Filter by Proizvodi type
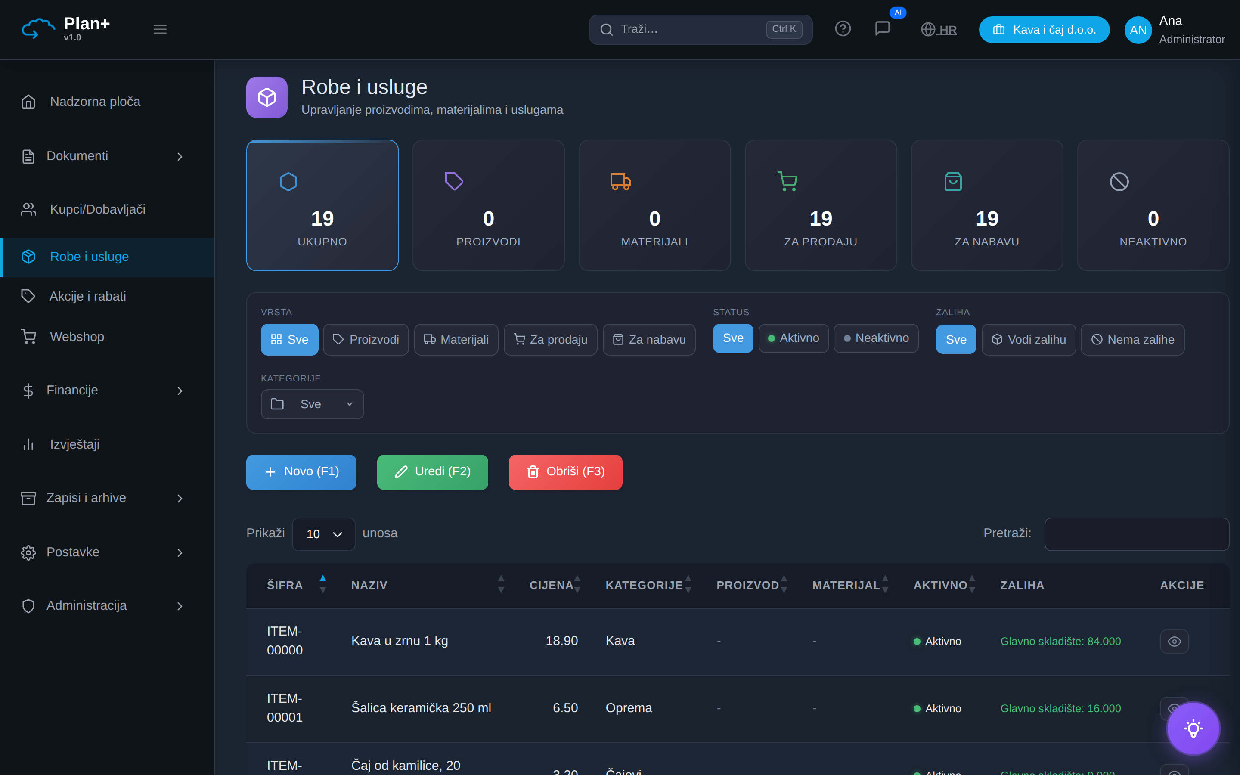The height and width of the screenshot is (775, 1240). [x=366, y=339]
